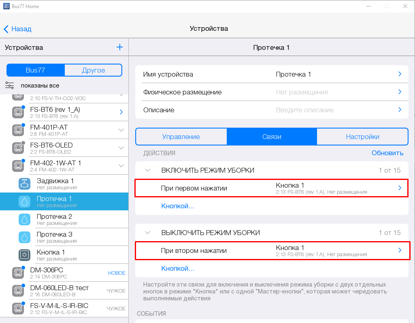Collapse ВКЛЮЧИТЬ РЕЖИМ УБОРКИ section
Screen dimensions: 415x323
148,171
